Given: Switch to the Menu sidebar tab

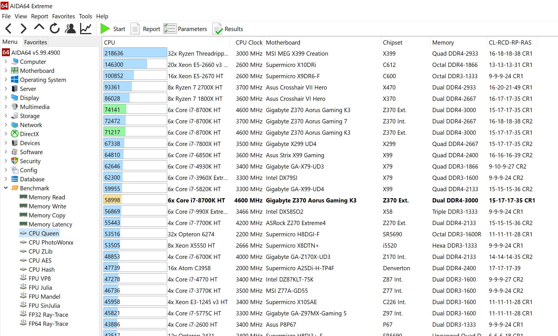Looking at the screenshot, I should [10, 42].
